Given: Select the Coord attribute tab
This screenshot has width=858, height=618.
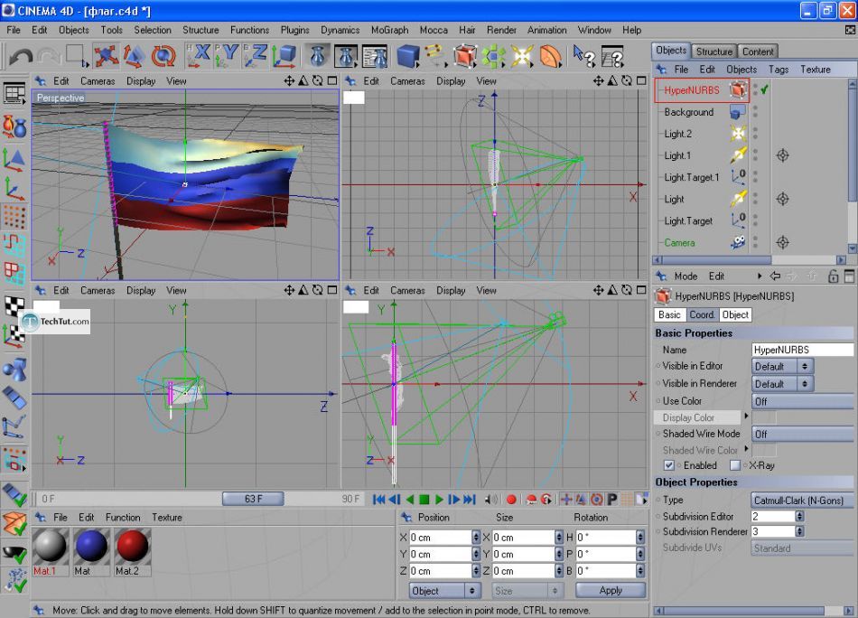Looking at the screenshot, I should (x=701, y=314).
